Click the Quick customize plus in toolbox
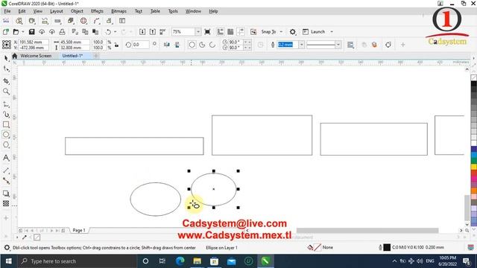This screenshot has height=268, width=477. coord(6,218)
